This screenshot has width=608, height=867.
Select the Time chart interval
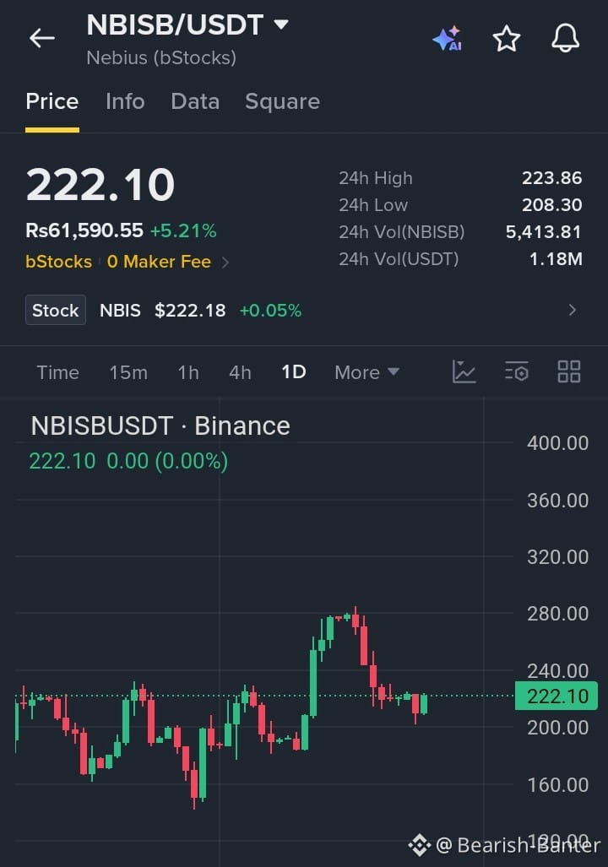pos(57,372)
